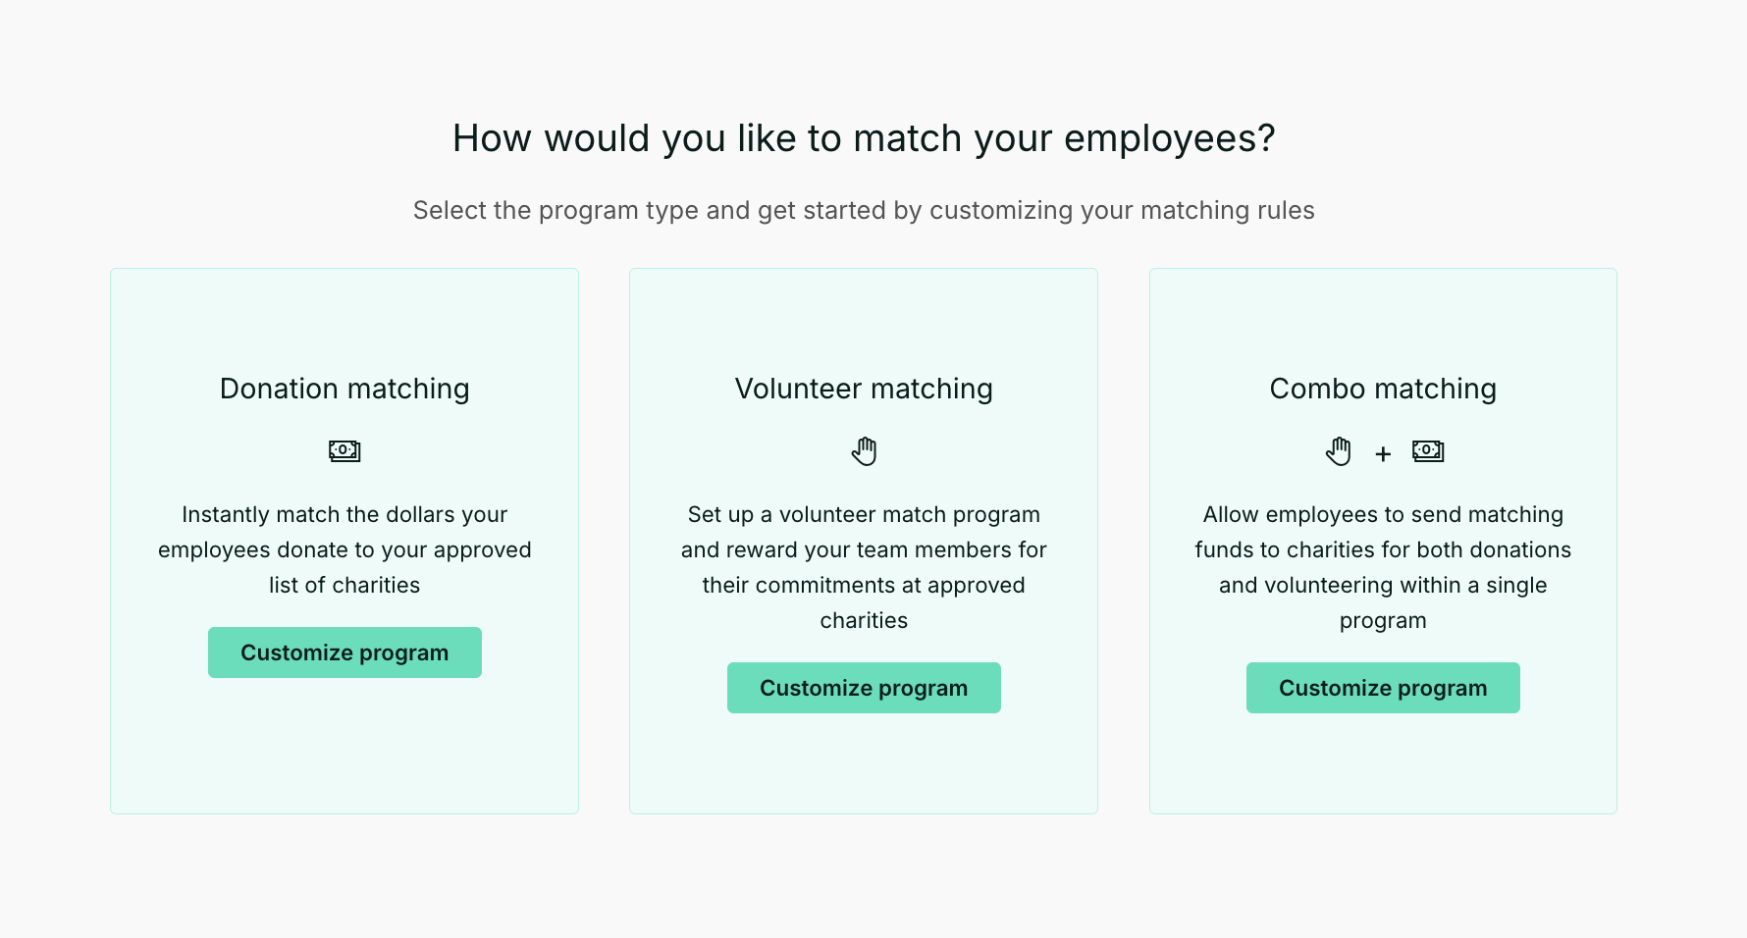
Task: Click the main page heading about matching employees
Action: [x=864, y=138]
